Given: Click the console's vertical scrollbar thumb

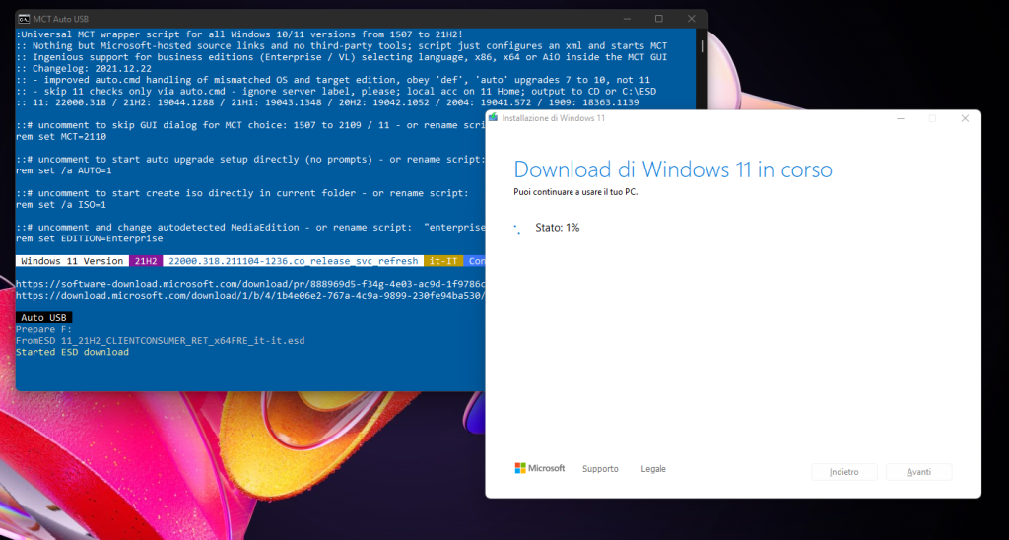Looking at the screenshot, I should (x=702, y=45).
